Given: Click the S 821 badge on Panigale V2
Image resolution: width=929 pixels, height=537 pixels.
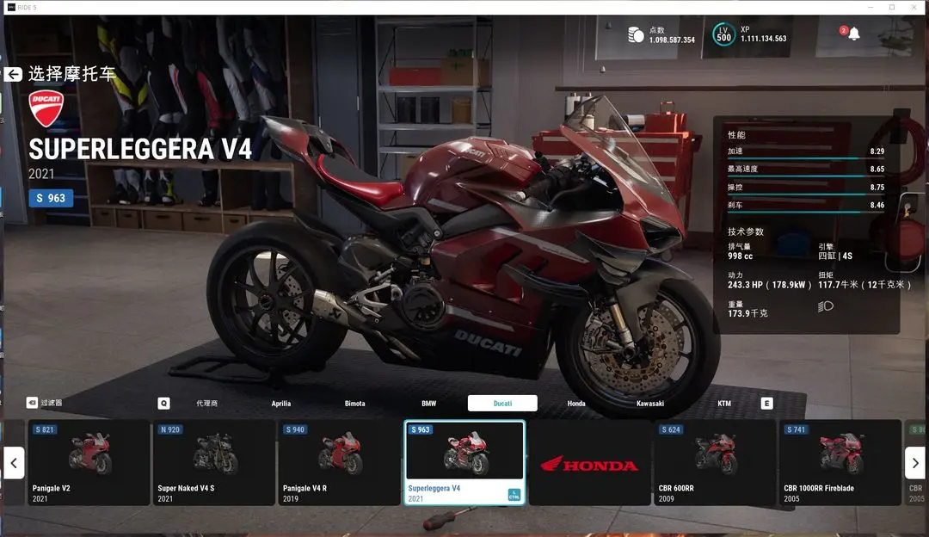Looking at the screenshot, I should click(x=45, y=429).
